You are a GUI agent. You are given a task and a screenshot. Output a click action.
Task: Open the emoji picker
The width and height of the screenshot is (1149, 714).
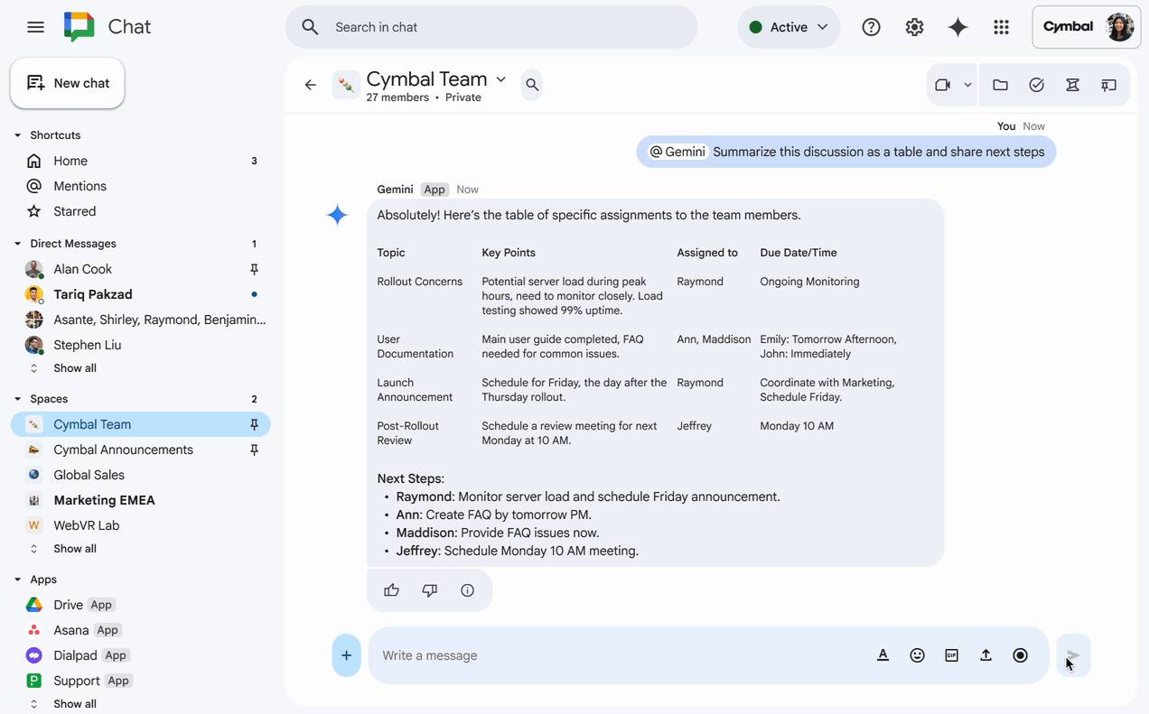917,655
